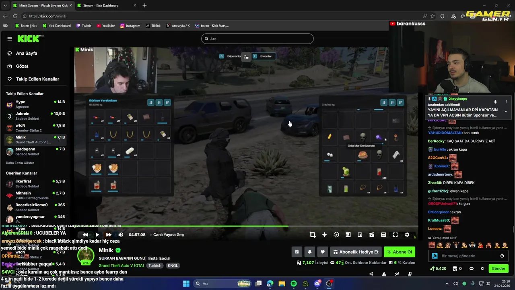Click the circular play-timer icon in player

tap(336, 235)
